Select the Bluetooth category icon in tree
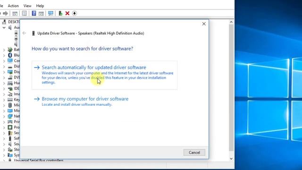 pos(10,55)
